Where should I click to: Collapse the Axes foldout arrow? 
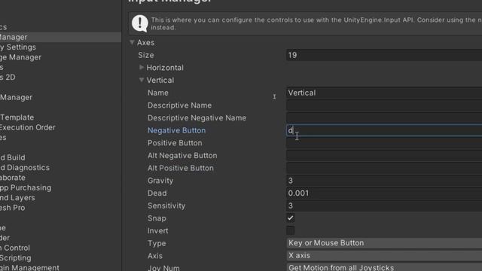133,42
